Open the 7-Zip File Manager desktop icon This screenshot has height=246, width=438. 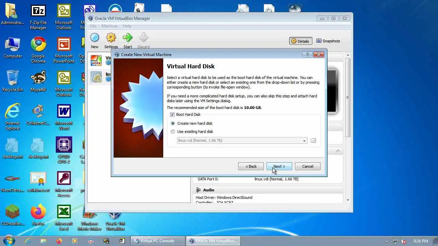point(38,17)
